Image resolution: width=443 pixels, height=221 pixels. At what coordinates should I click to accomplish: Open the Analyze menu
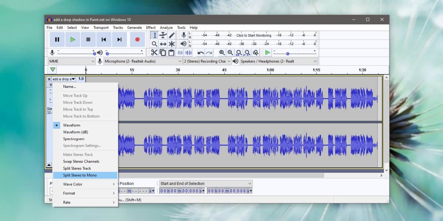[x=166, y=27]
